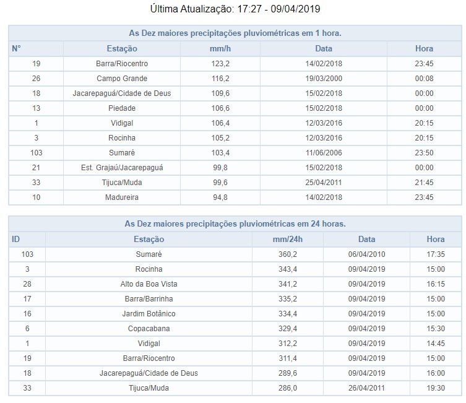Viewport: 466px width, 403px height.
Task: Click the time '17:35'
Action: coord(436,254)
